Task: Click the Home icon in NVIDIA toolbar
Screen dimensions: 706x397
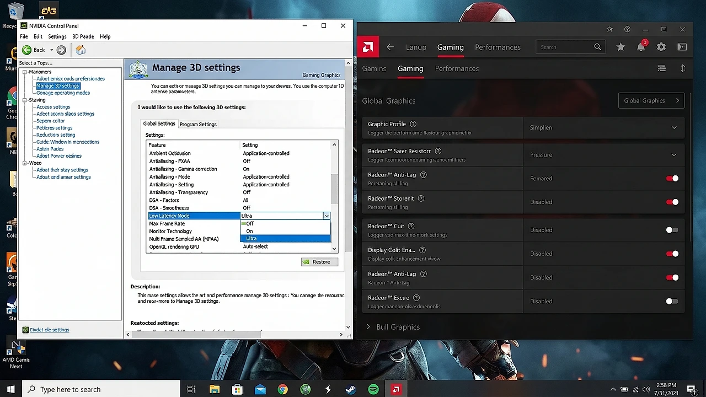Action: tap(81, 50)
